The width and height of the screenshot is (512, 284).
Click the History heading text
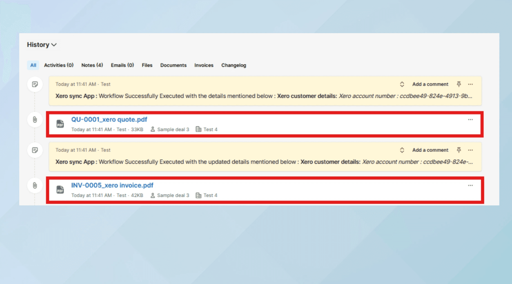(x=38, y=45)
